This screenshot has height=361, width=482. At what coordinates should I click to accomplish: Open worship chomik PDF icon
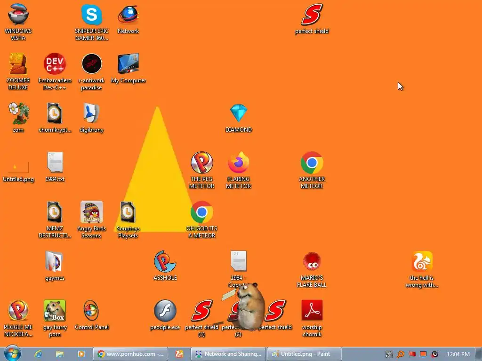pos(312,319)
